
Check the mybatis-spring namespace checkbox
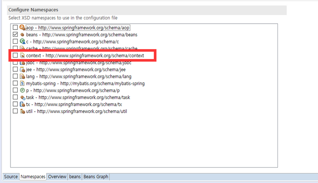point(15,83)
